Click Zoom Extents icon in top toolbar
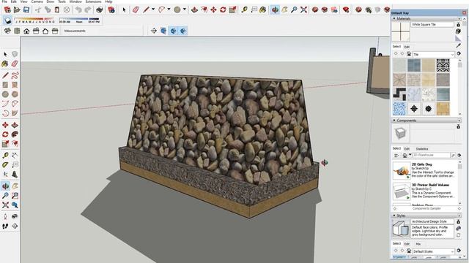This screenshot has width=469, height=263. pos(303,9)
